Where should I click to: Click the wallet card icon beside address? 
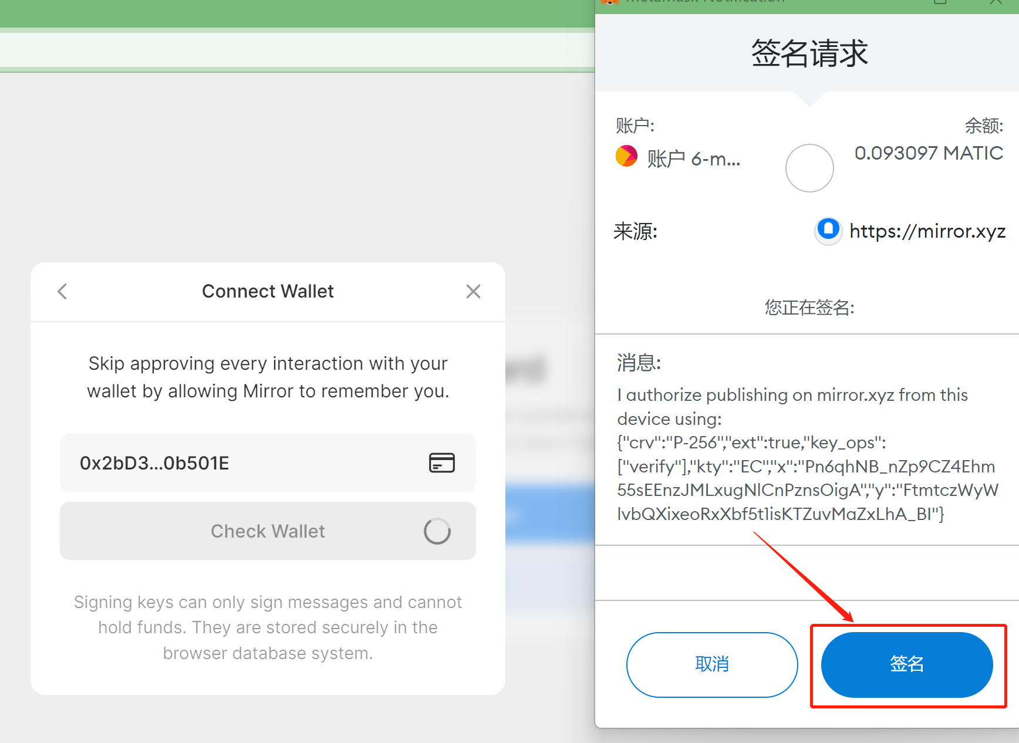pyautogui.click(x=441, y=463)
